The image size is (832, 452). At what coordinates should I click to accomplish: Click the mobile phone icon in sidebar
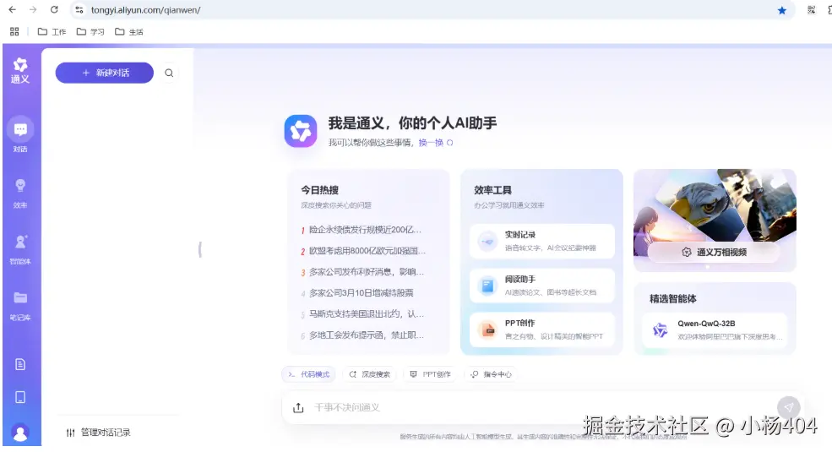point(20,397)
